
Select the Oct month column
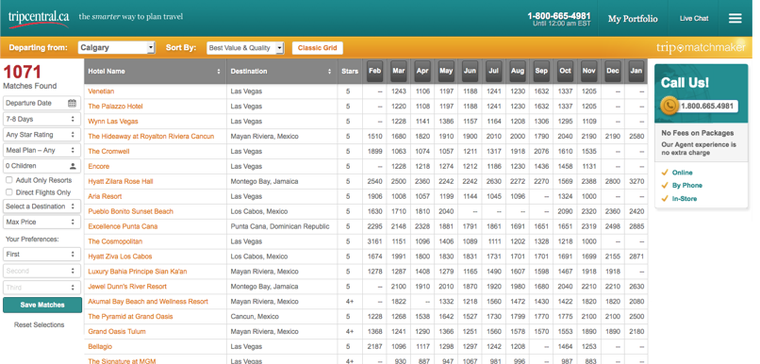(x=565, y=71)
